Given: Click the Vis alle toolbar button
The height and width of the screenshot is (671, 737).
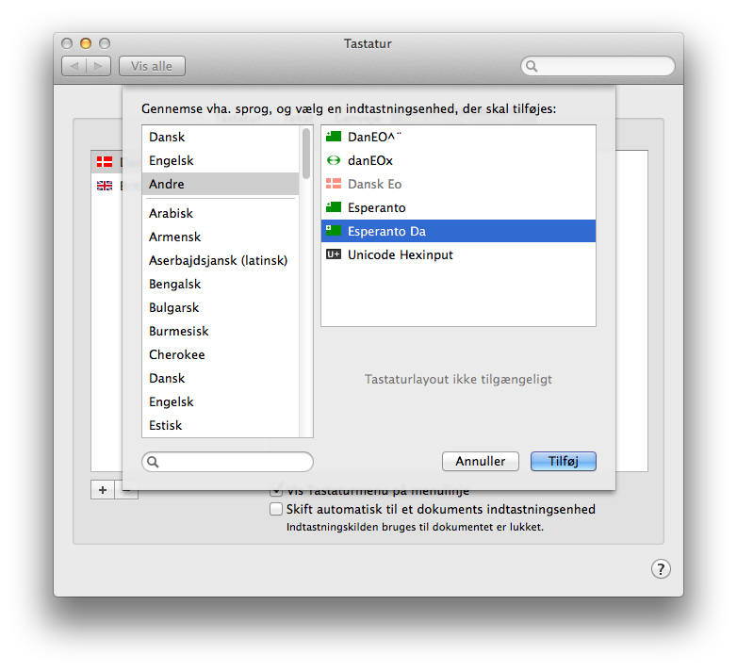Looking at the screenshot, I should [152, 66].
